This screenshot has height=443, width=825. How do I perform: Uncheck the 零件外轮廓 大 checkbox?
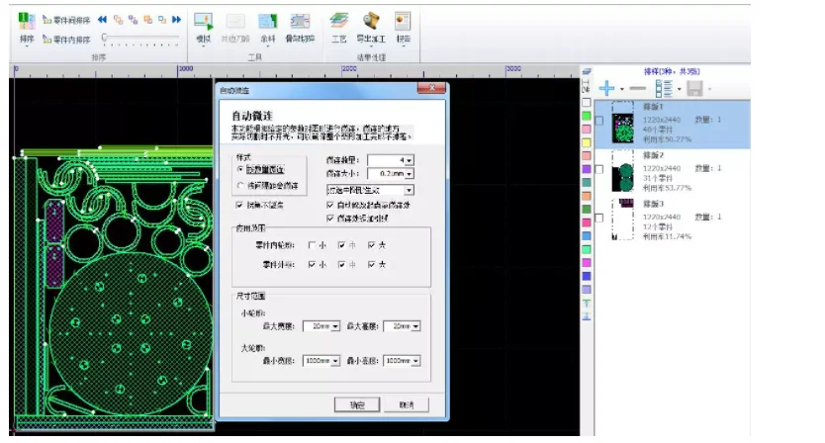point(372,265)
